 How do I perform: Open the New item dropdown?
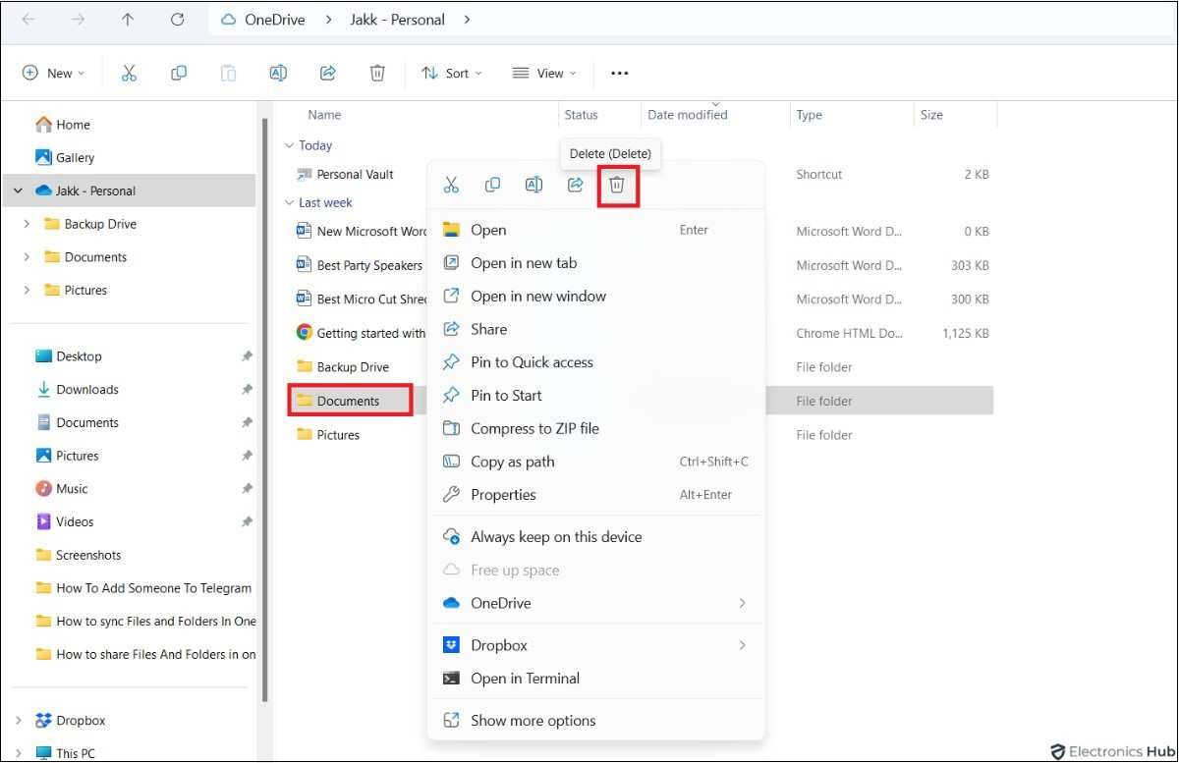(x=54, y=73)
